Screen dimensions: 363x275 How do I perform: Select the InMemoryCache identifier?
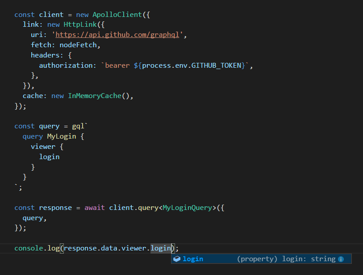(x=94, y=95)
